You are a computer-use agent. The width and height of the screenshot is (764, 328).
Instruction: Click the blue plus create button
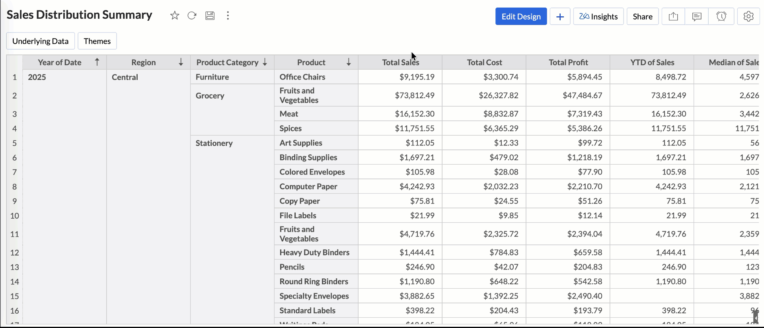point(559,16)
